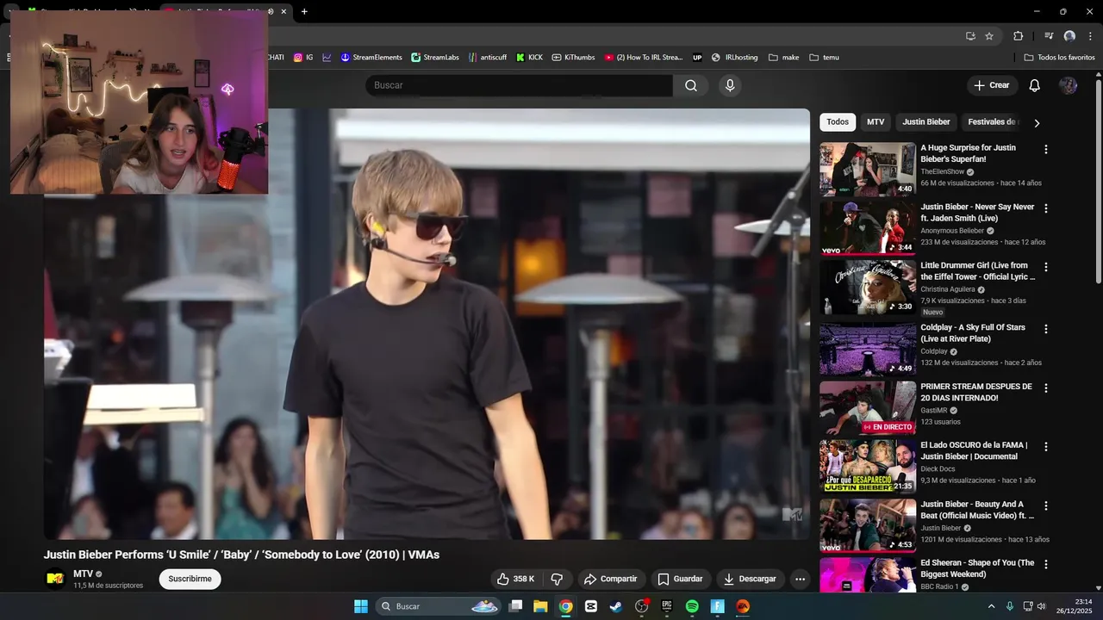Screen dimensions: 1103x620
Task: Open KICK bookmark
Action: pyautogui.click(x=529, y=58)
